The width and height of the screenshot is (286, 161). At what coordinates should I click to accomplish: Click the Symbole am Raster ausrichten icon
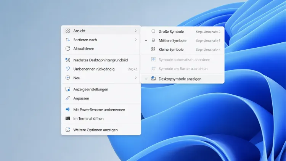pyautogui.click(x=153, y=69)
